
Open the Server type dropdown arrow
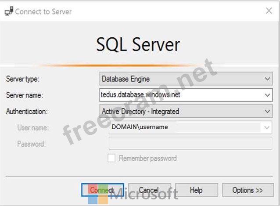[x=268, y=79]
